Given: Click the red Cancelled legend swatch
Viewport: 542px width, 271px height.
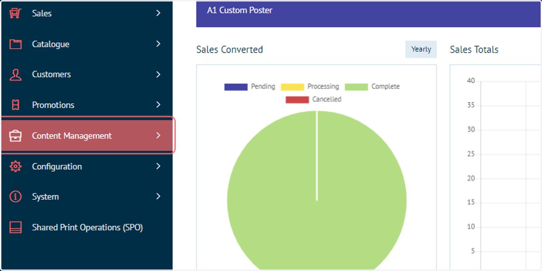Looking at the screenshot, I should 297,100.
